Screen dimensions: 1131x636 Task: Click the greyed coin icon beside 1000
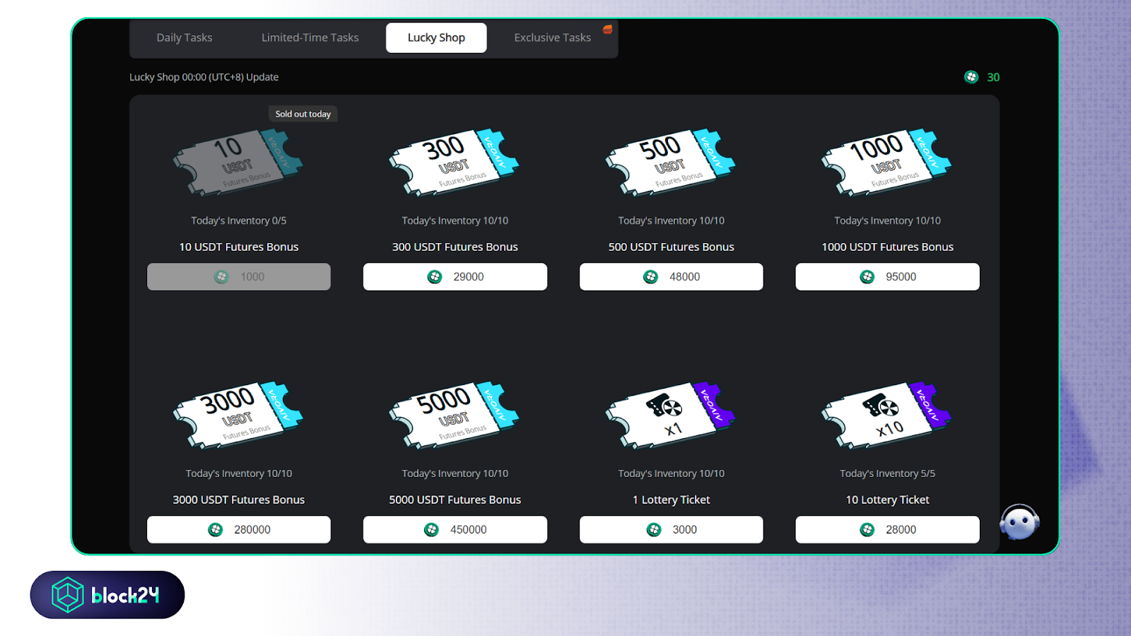[221, 277]
